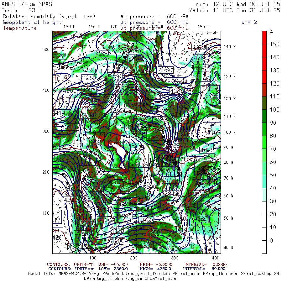Click the 'LW:rrtmg_lw SW:rrtmg_sw' footer line
Viewport: 282px width, 282px height.
(x=131, y=279)
